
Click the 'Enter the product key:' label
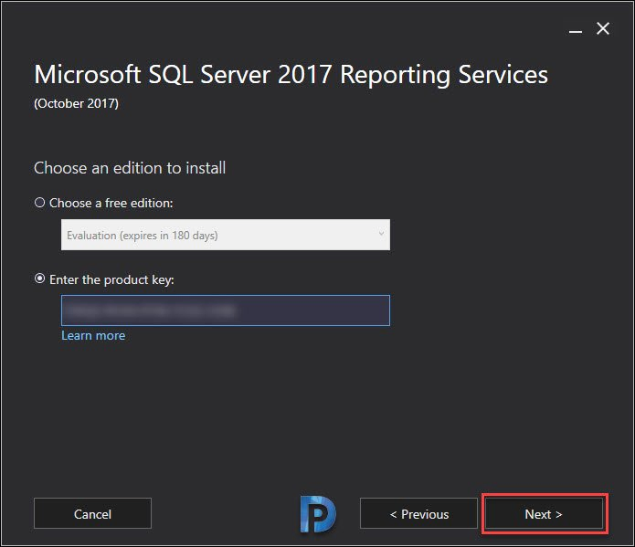pos(111,279)
